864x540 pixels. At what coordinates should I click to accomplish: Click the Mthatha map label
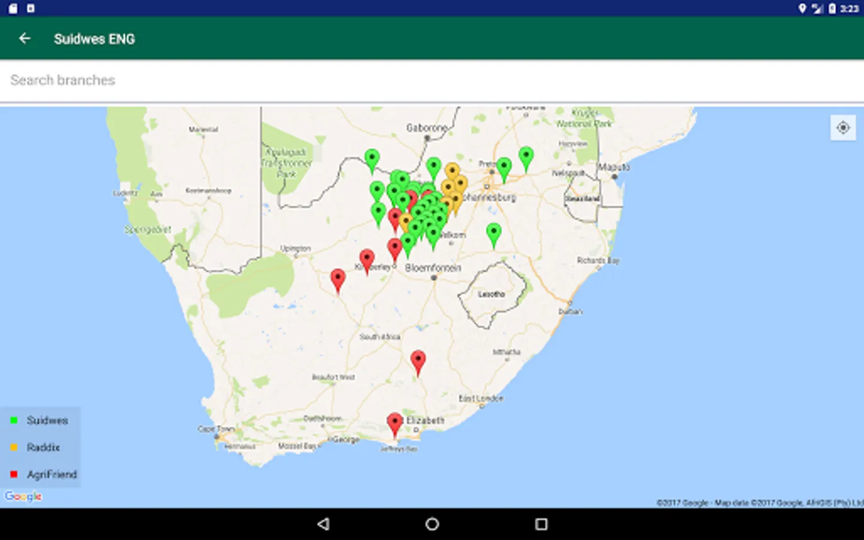[x=507, y=352]
